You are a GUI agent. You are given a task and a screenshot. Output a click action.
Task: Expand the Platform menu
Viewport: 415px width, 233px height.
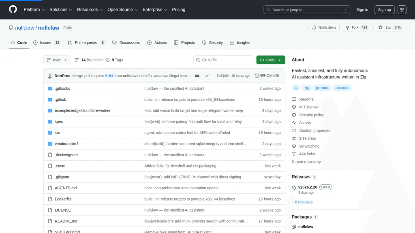point(34,10)
